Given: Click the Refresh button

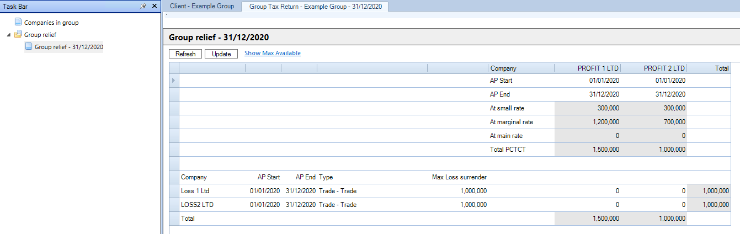Looking at the screenshot, I should (x=185, y=54).
